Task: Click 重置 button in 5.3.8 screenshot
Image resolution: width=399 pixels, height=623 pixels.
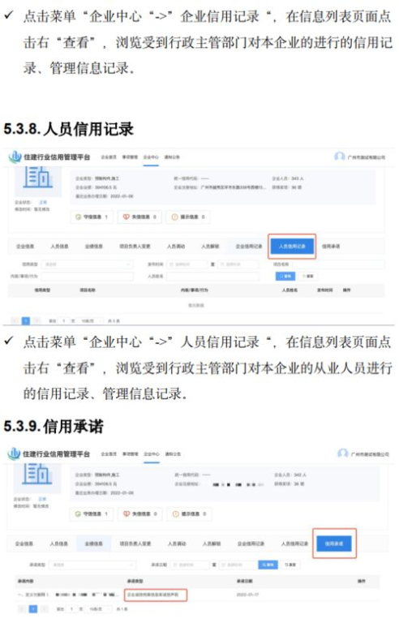Action: pyautogui.click(x=307, y=276)
